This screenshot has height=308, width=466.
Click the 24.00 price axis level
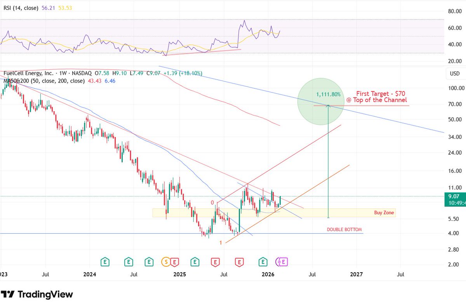click(455, 153)
